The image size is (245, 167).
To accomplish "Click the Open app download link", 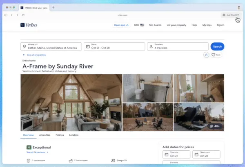I will point(121,25).
